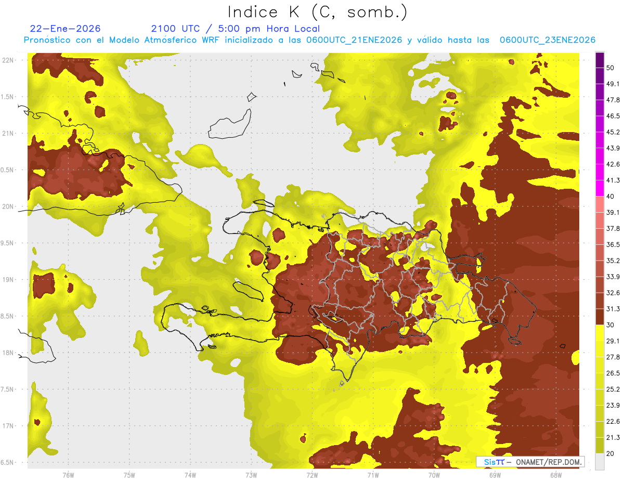Click the '2100 UTC / 5:00 pm Hora Local' text
624x482 pixels.
(x=235, y=29)
